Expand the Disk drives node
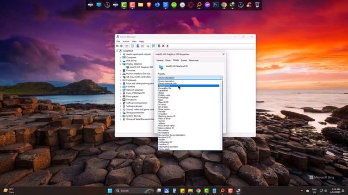 pyautogui.click(x=121, y=61)
